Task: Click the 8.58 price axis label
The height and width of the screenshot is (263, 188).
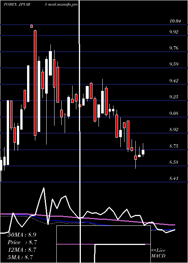Action: pos(174,162)
